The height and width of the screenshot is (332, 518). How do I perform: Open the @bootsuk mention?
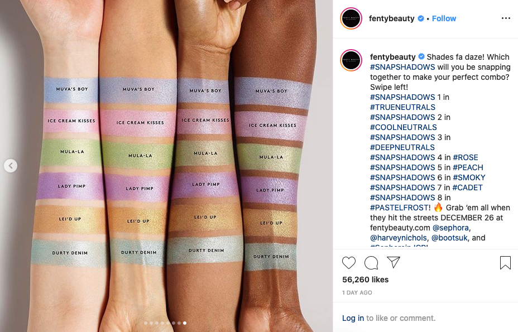[x=449, y=238]
